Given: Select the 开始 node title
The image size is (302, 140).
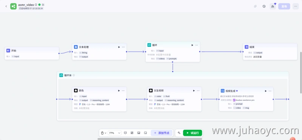Looking at the screenshot, I should (x=14, y=51).
